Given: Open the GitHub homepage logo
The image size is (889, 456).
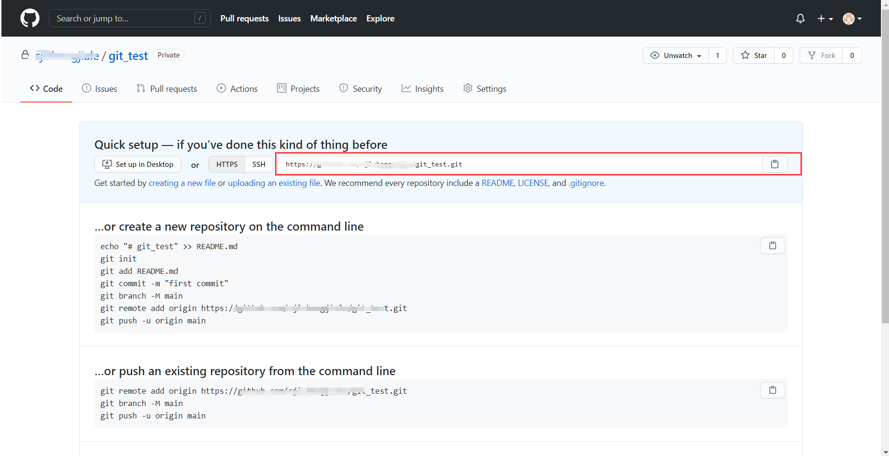Looking at the screenshot, I should 30,19.
